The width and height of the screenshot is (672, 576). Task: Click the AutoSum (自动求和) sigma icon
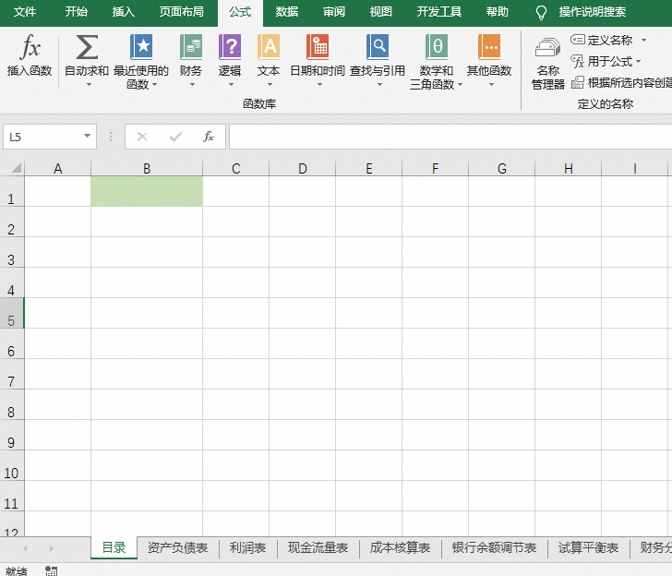(87, 47)
